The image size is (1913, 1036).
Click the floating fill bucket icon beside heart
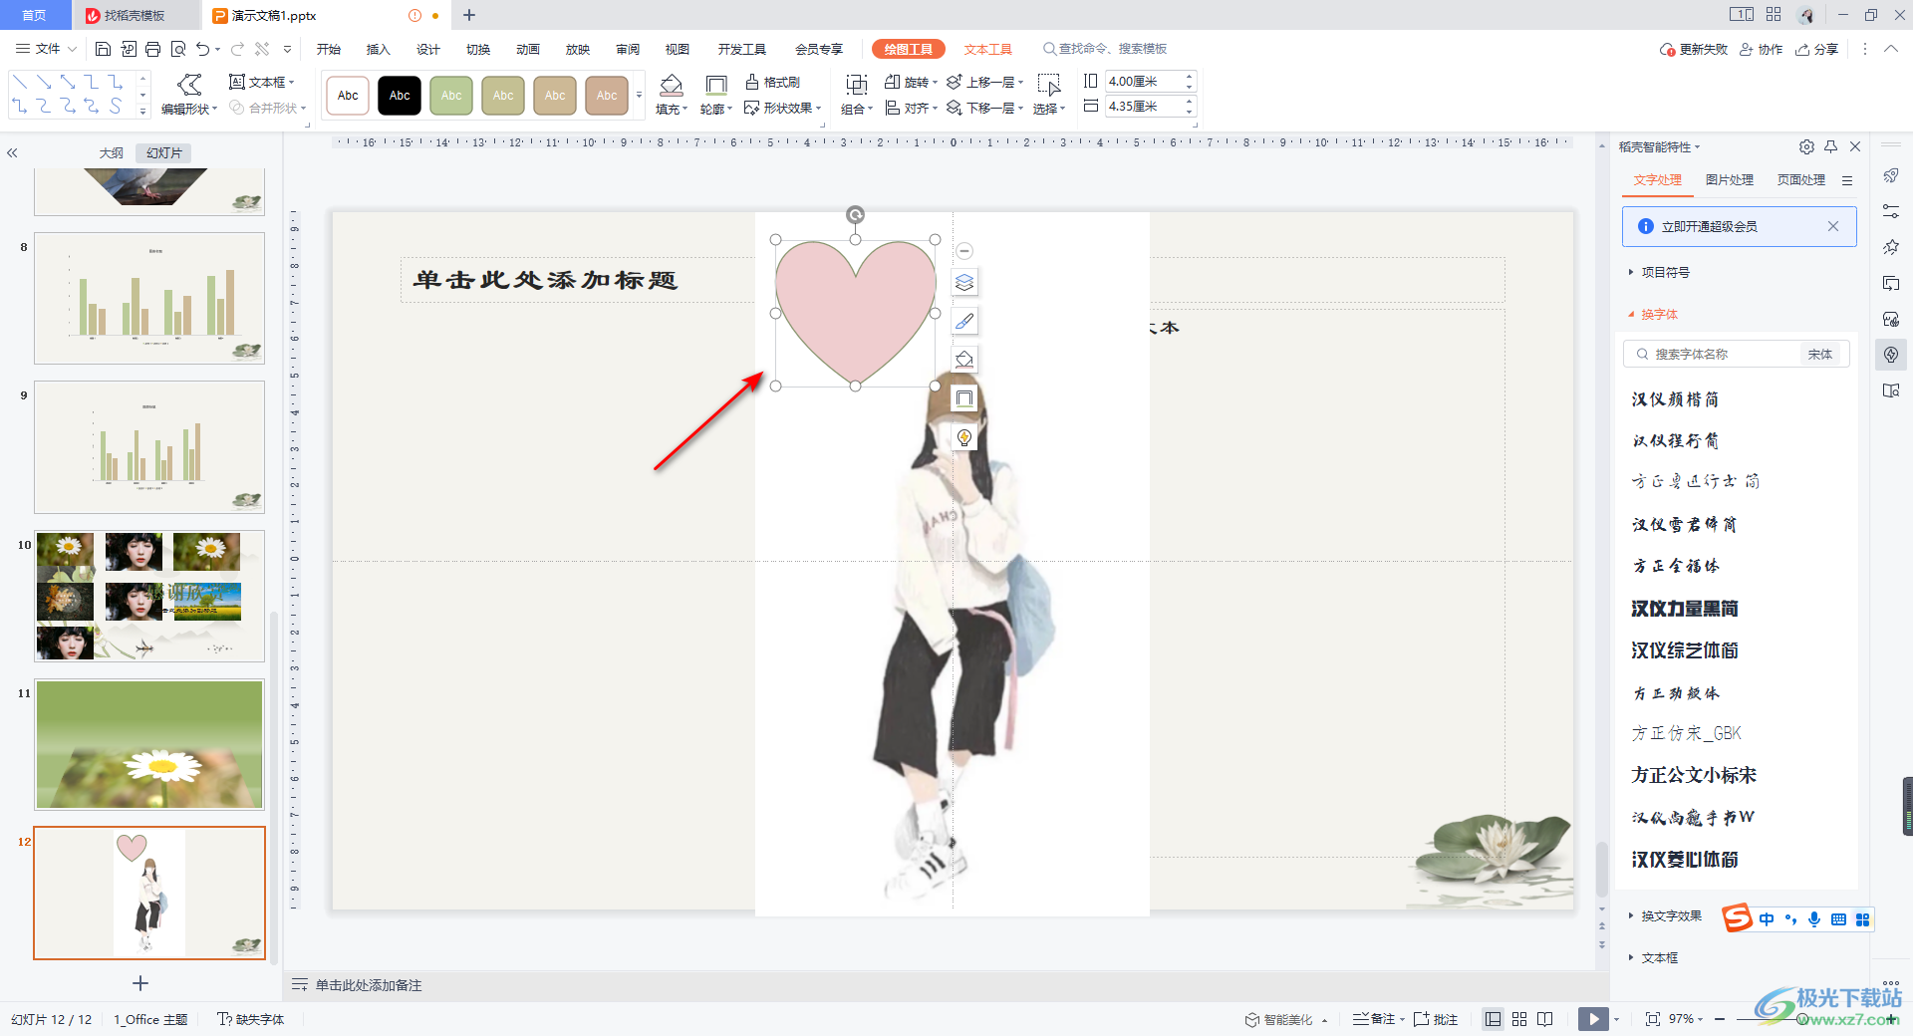tap(964, 360)
